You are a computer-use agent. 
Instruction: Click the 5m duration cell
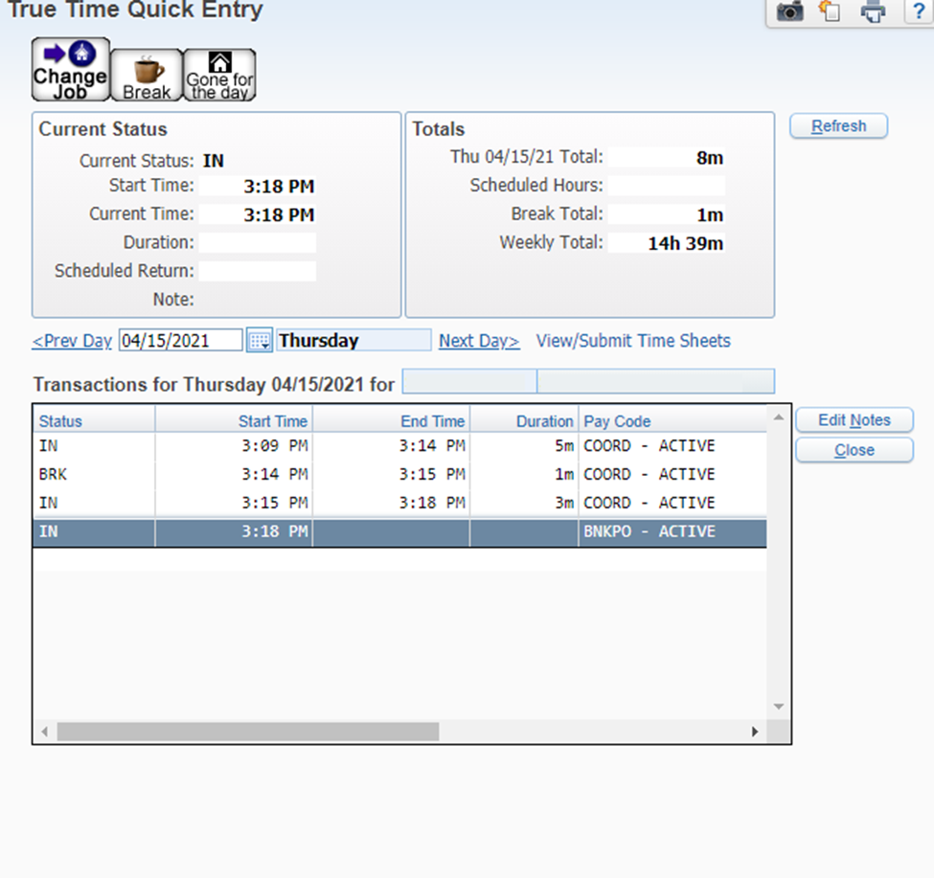click(x=524, y=446)
